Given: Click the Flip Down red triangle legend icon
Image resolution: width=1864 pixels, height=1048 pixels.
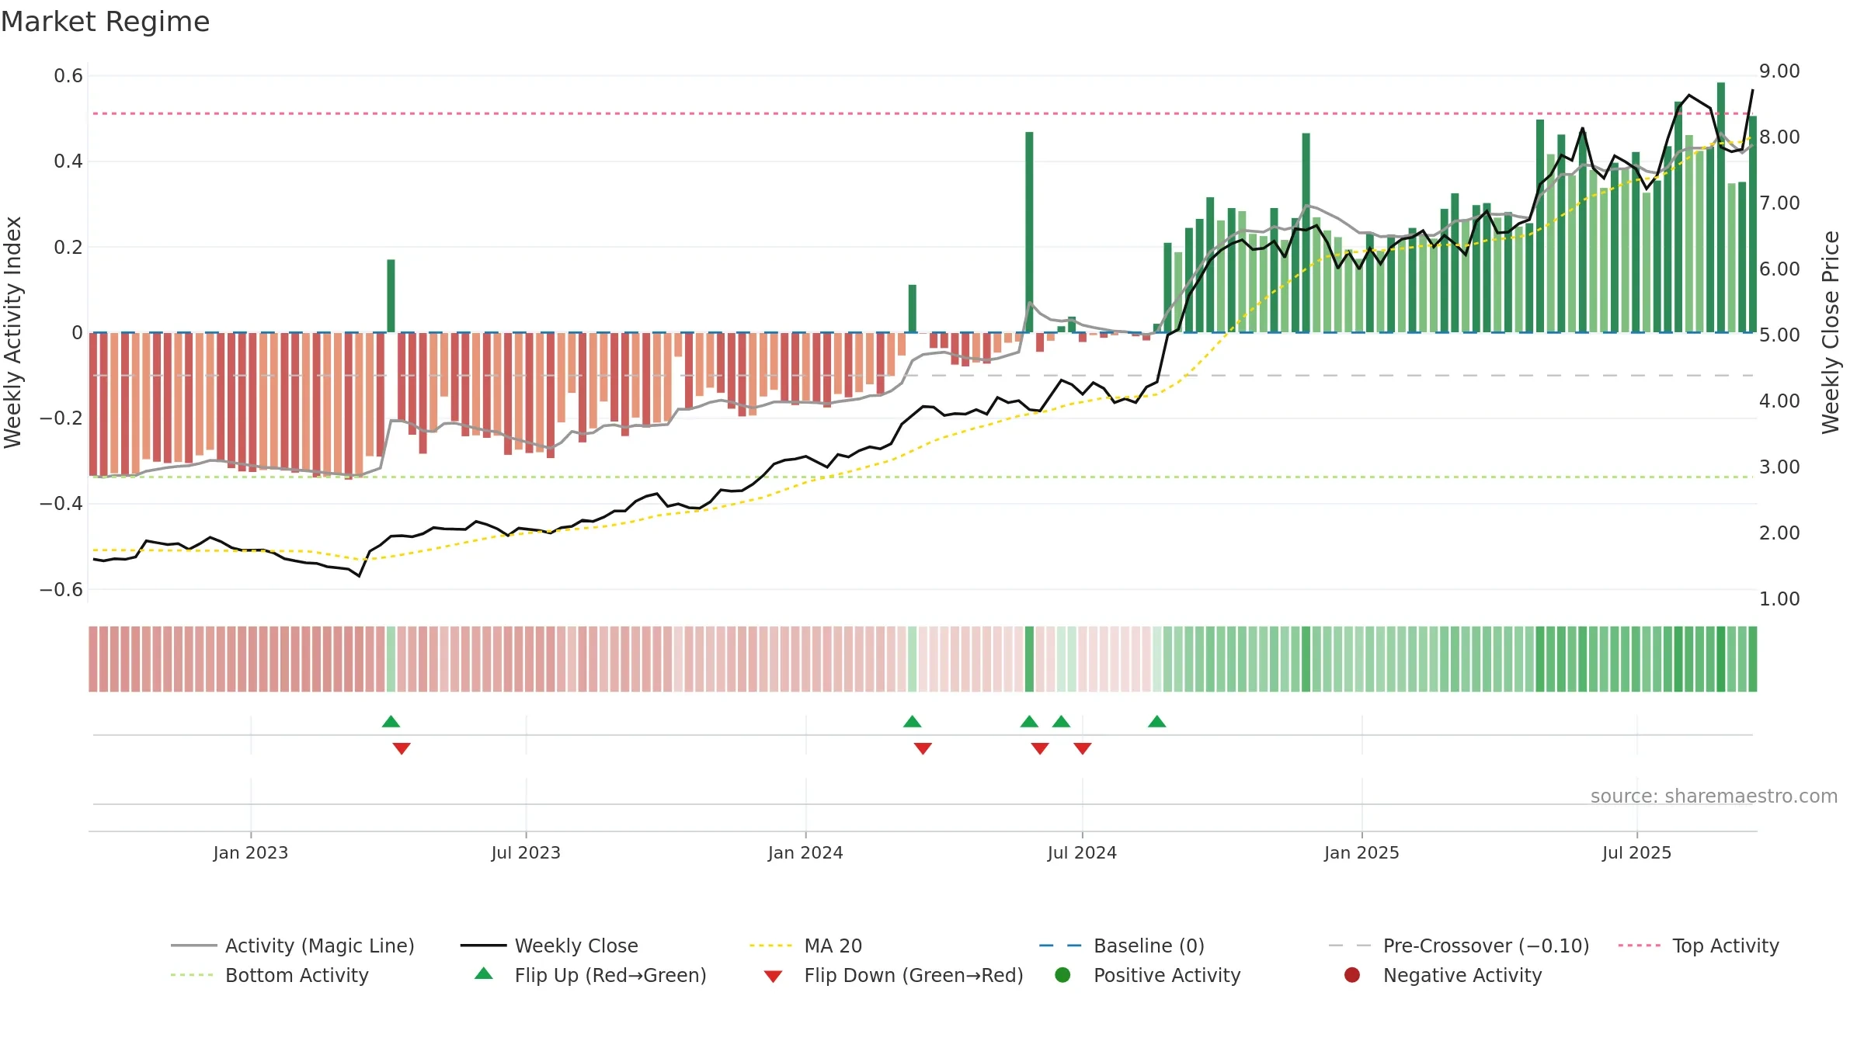Looking at the screenshot, I should (x=773, y=976).
